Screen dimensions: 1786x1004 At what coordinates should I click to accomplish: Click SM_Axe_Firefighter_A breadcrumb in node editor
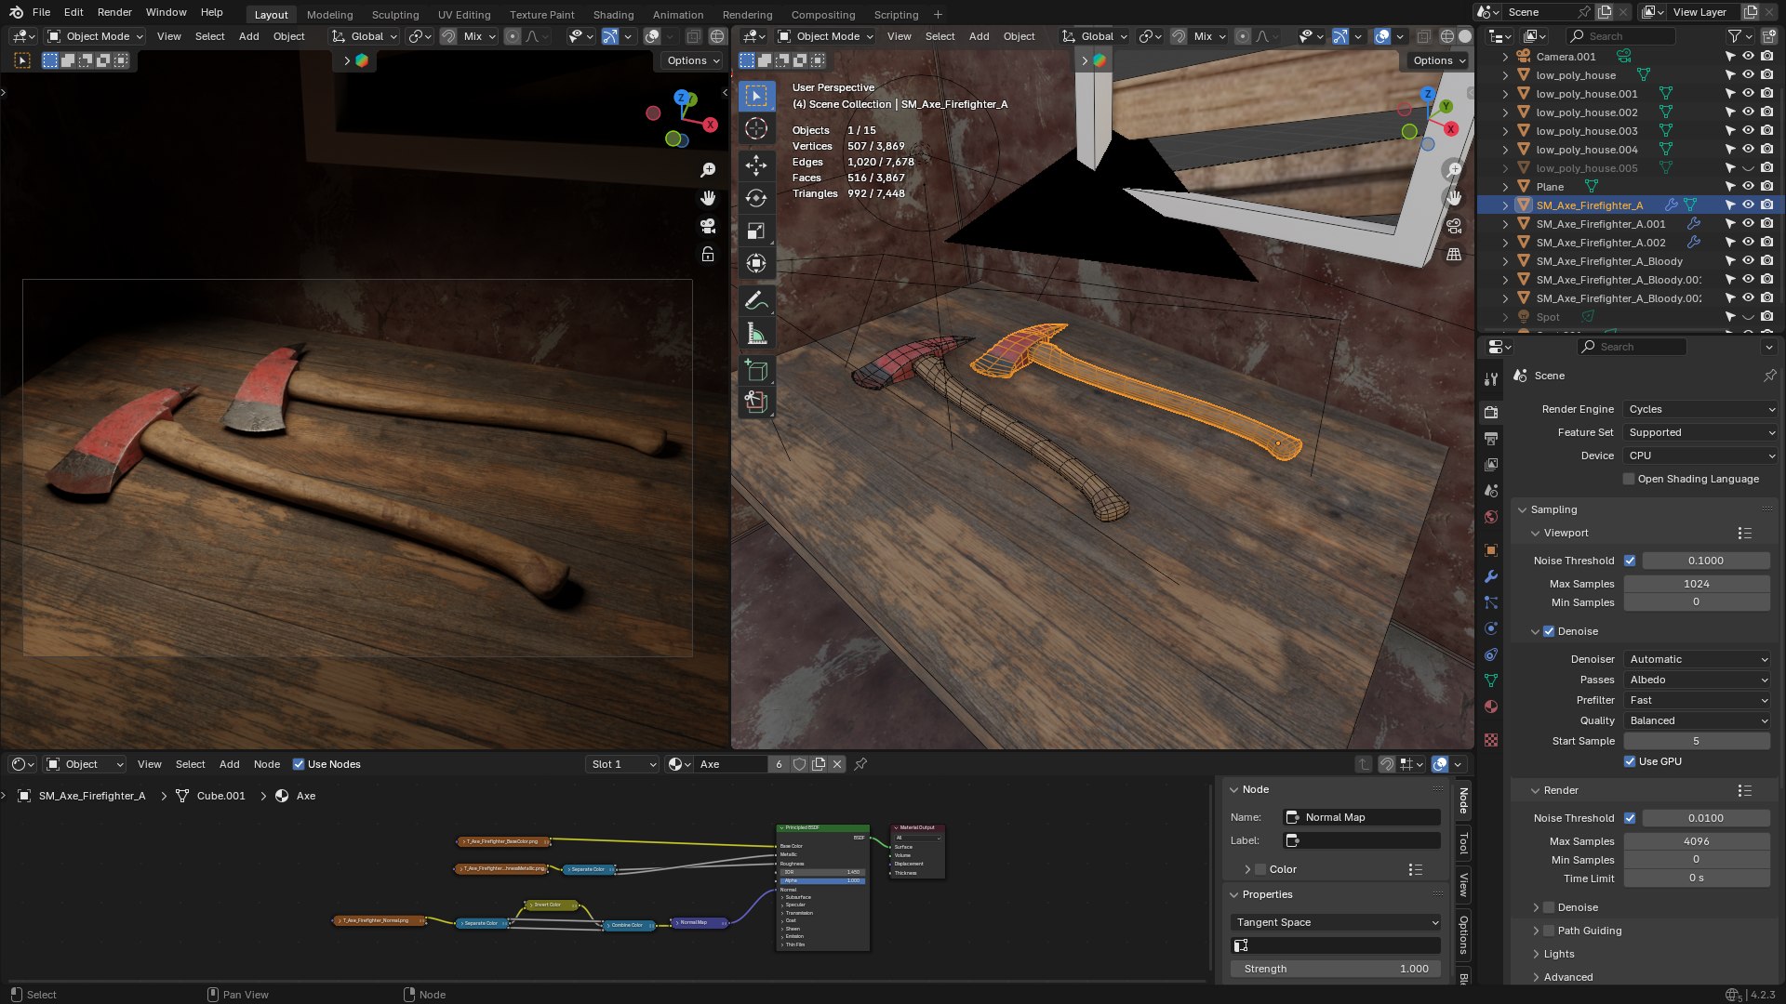[91, 796]
